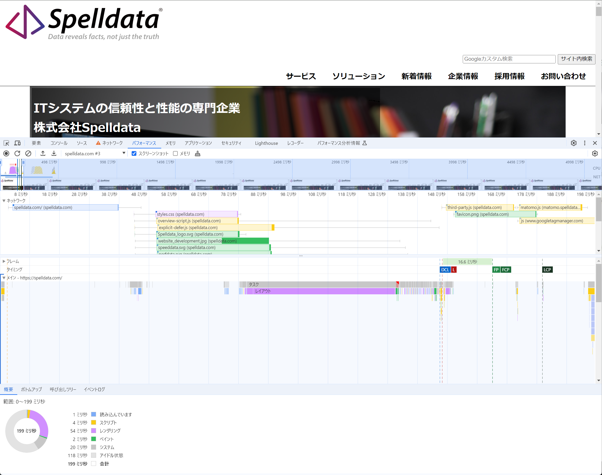Open the ソリューション navigation link
Image resolution: width=602 pixels, height=475 pixels.
[359, 76]
